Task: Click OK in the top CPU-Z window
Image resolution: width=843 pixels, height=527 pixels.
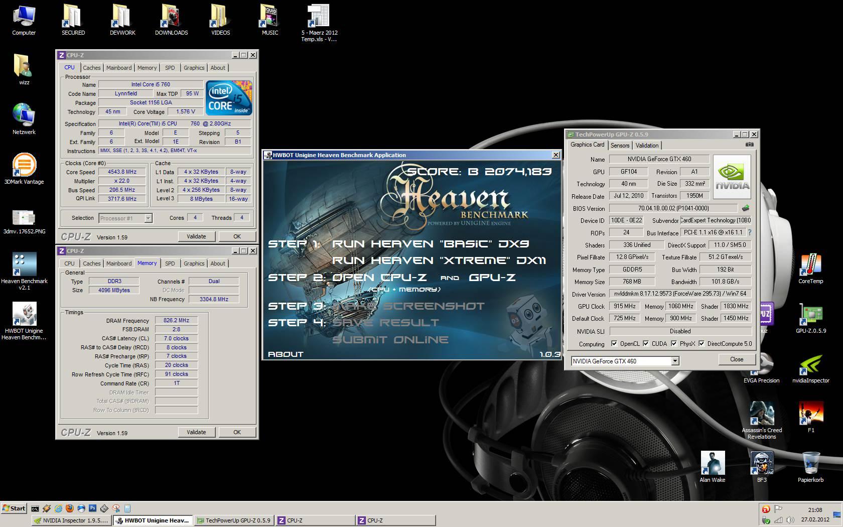Action: 237,236
